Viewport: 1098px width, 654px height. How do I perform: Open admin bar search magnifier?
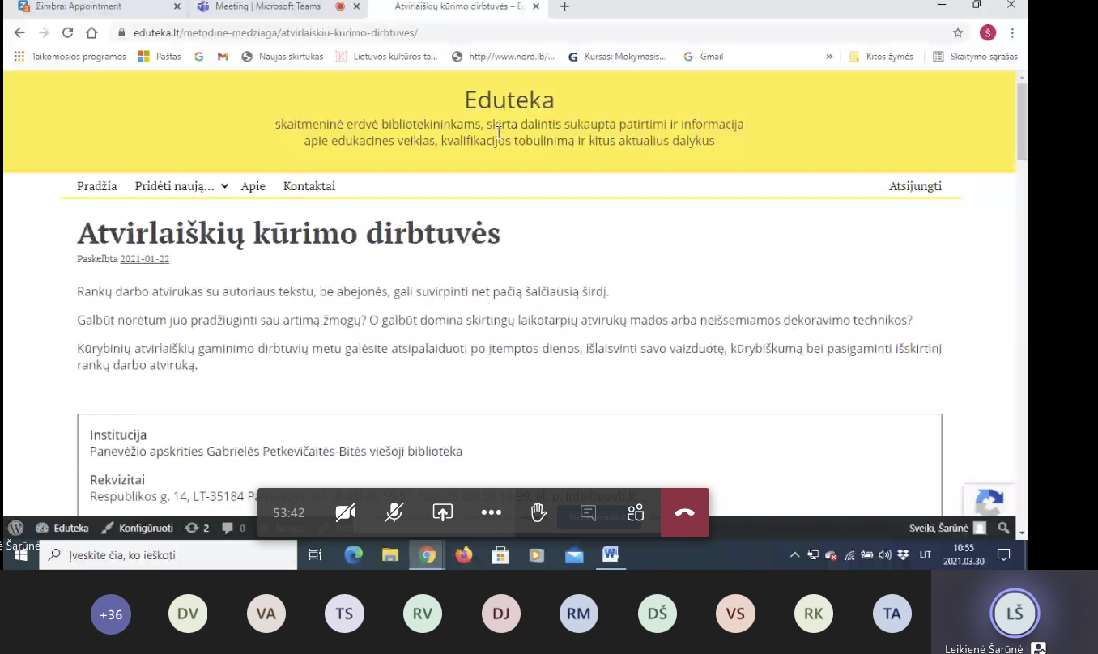(1004, 528)
